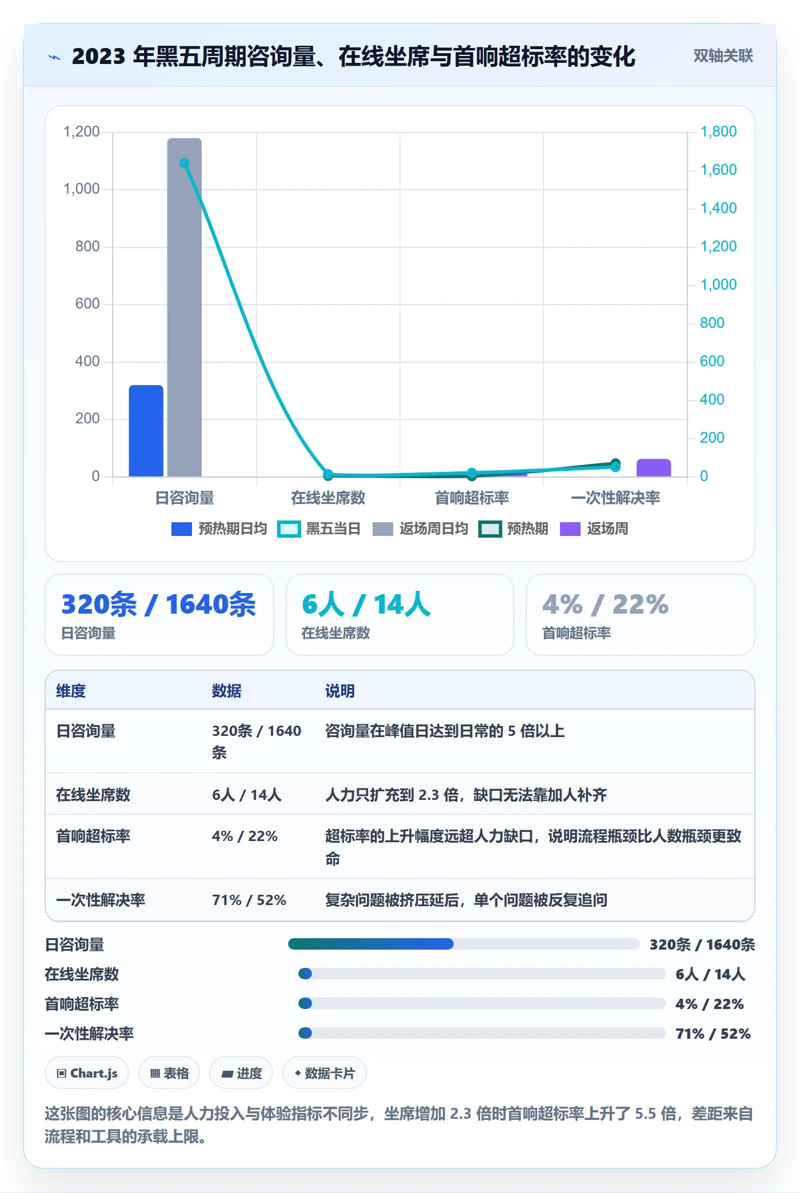Click the 一次性解决率 progress bar
Screen dimensions: 800x1193
point(482,1033)
